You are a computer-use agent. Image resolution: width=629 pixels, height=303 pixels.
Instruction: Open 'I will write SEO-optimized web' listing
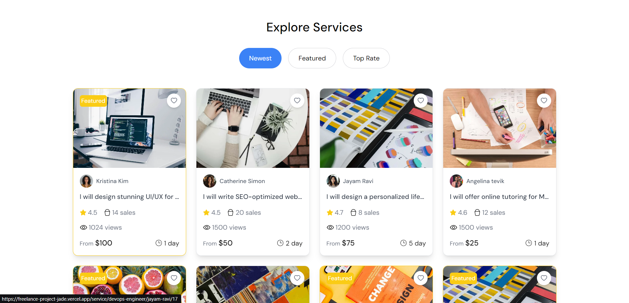pos(253,197)
